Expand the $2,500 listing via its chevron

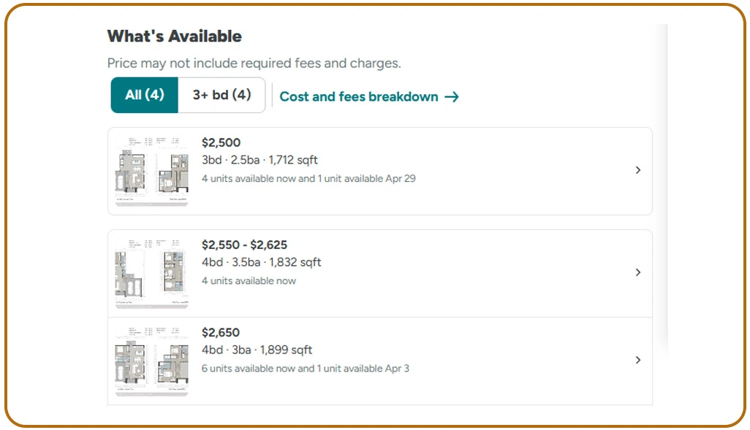click(x=637, y=170)
